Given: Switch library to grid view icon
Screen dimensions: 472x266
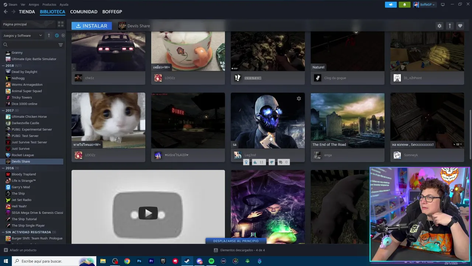Looking at the screenshot, I should 61,24.
